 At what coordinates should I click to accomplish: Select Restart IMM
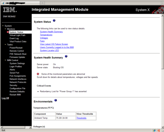[x=15, y=95]
